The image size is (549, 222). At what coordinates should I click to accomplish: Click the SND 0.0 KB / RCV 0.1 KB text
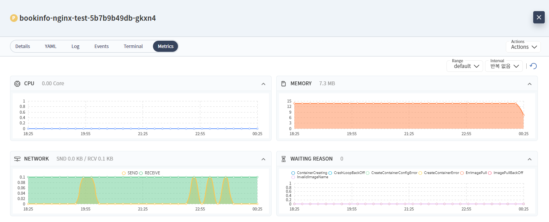click(85, 159)
